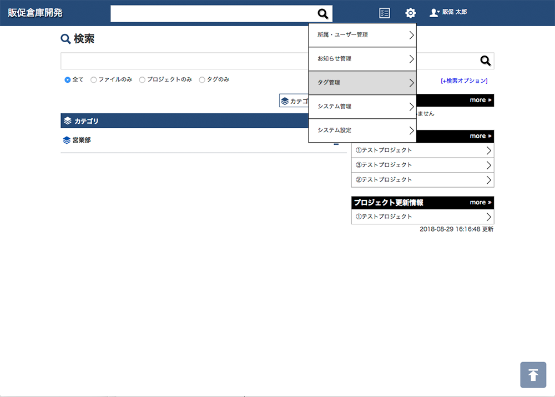Open タグ管理 menu item
The height and width of the screenshot is (397, 555).
click(362, 83)
